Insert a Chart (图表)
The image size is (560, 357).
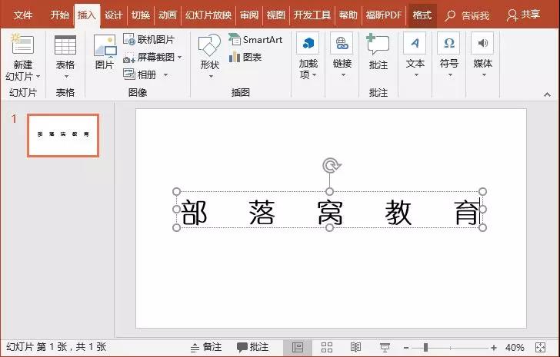point(245,57)
